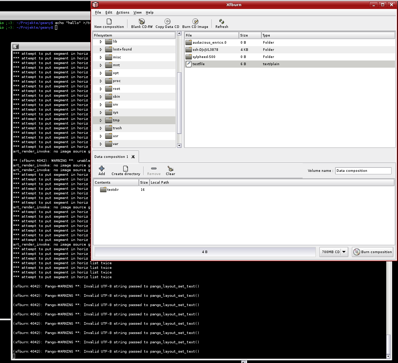Viewport: 398px width, 363px height.
Task: Click the Burn CD Image icon
Action: pos(195,22)
